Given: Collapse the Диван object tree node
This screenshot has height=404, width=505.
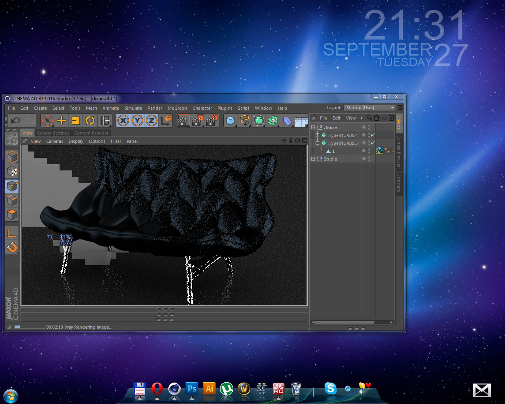Looking at the screenshot, I should coord(313,127).
